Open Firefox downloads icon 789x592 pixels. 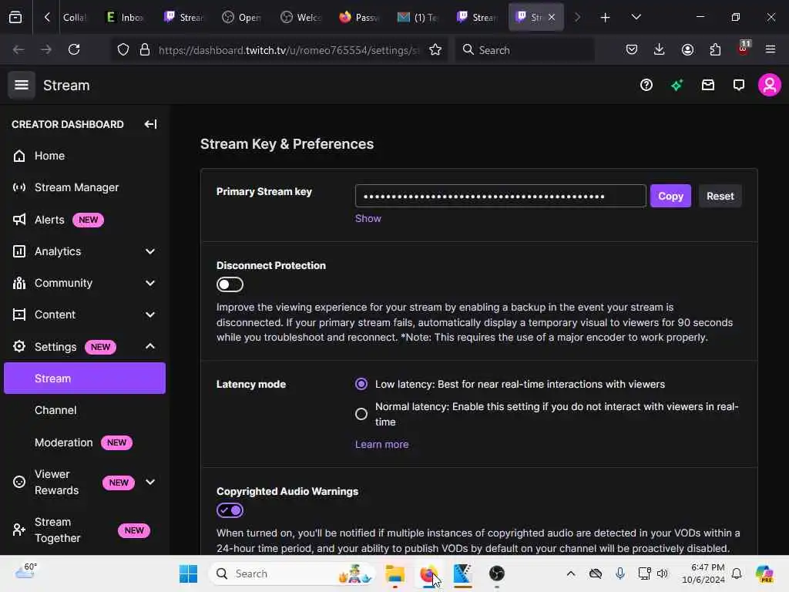[x=660, y=49]
